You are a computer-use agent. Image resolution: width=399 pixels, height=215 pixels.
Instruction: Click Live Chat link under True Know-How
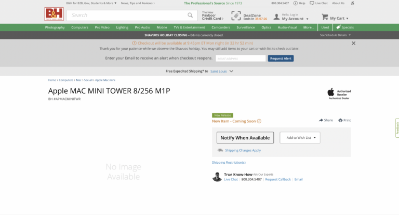(231, 179)
